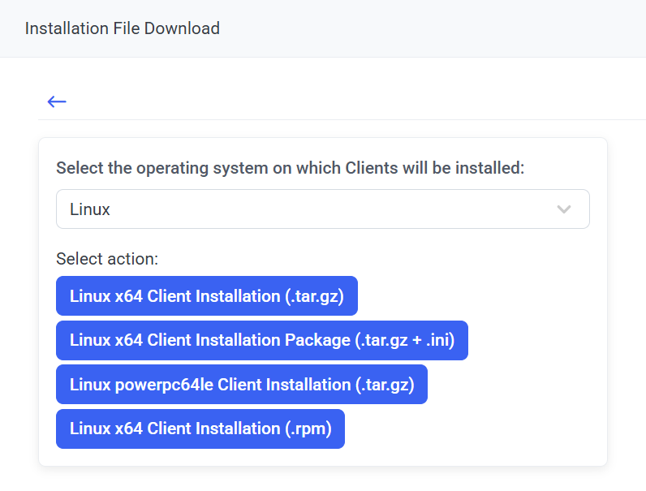Click the header bar title text

(123, 28)
